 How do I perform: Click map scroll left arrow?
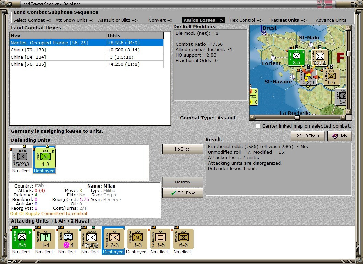252,117
